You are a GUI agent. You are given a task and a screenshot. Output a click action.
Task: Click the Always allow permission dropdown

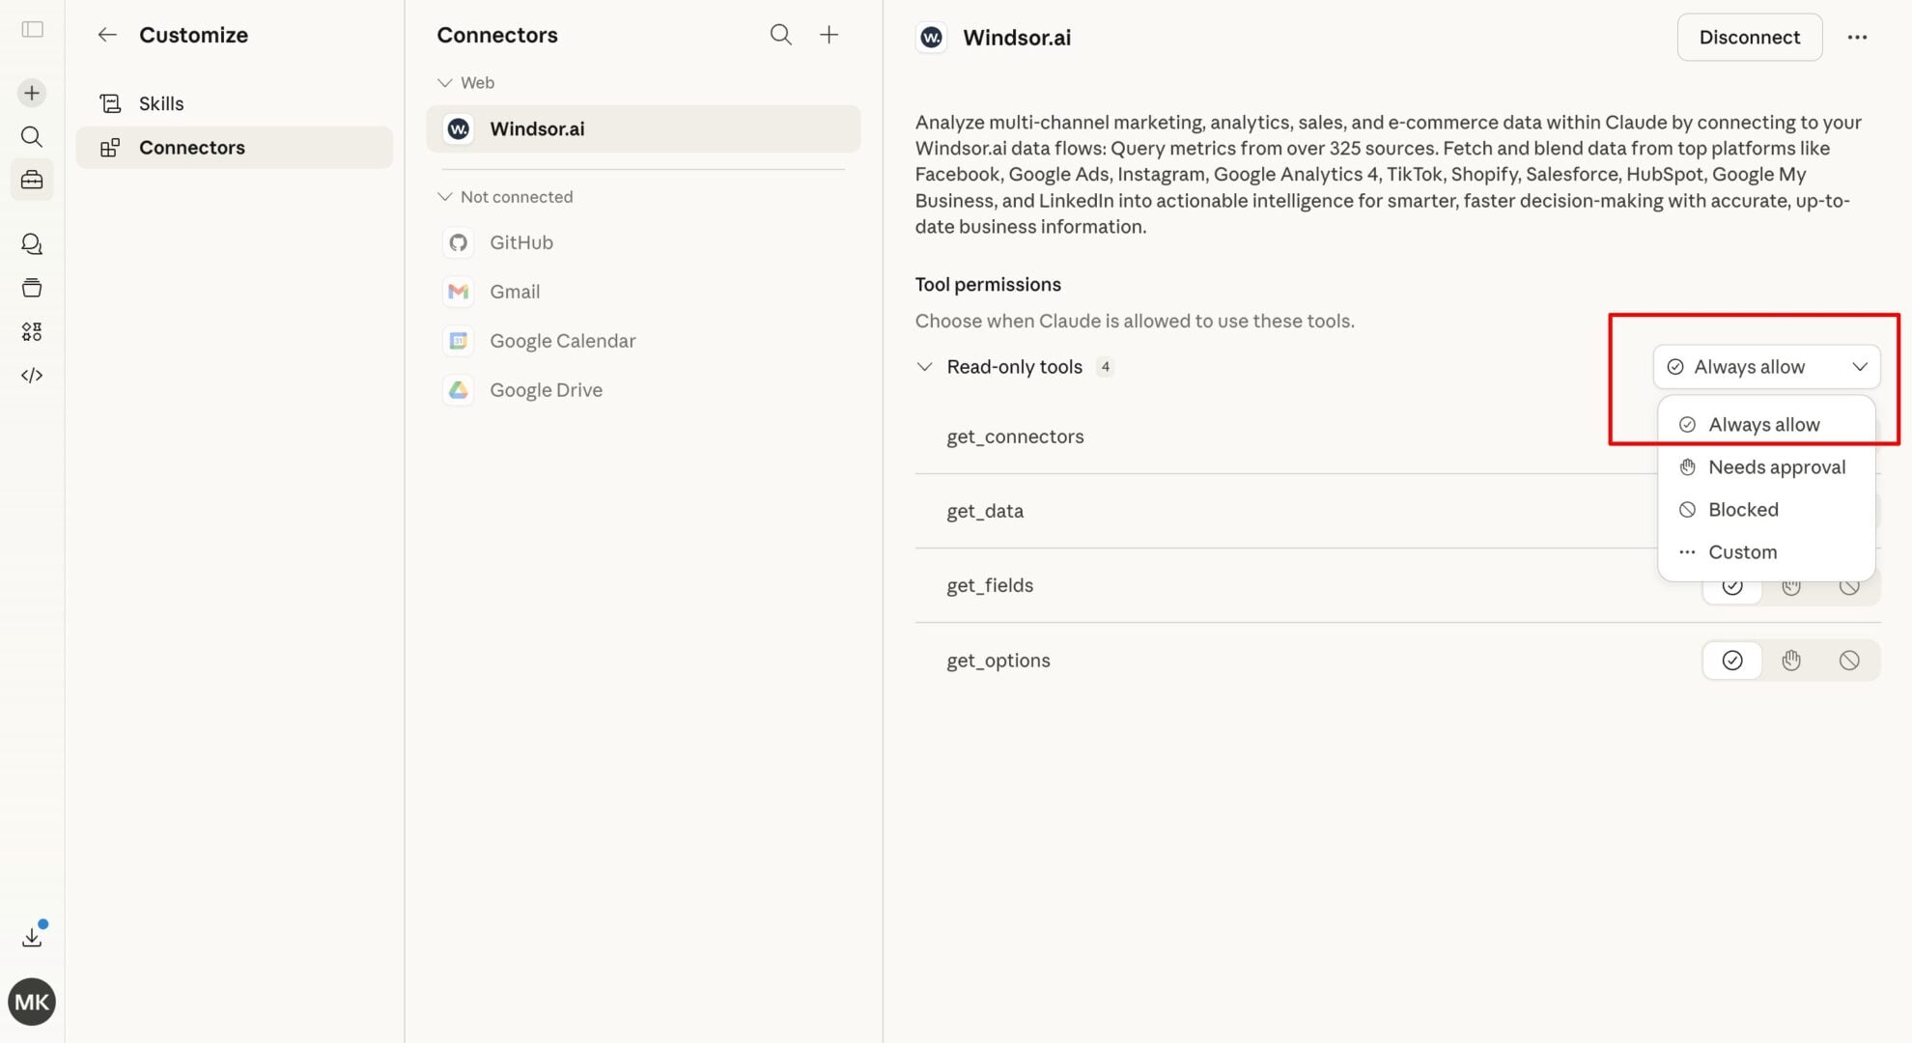click(1766, 367)
